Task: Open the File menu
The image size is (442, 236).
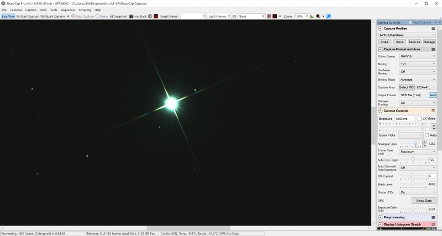Action: pyautogui.click(x=4, y=10)
